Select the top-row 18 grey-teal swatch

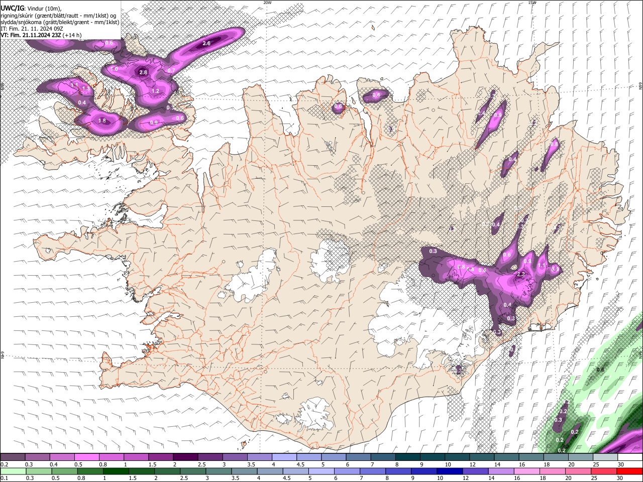point(556,457)
